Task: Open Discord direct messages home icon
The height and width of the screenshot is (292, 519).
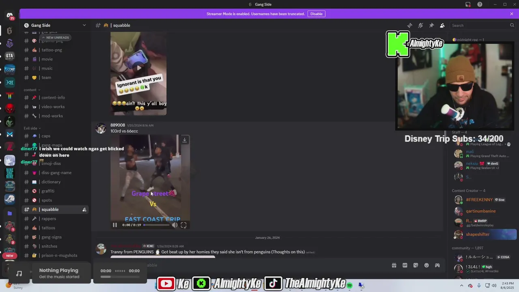Action: [x=10, y=16]
